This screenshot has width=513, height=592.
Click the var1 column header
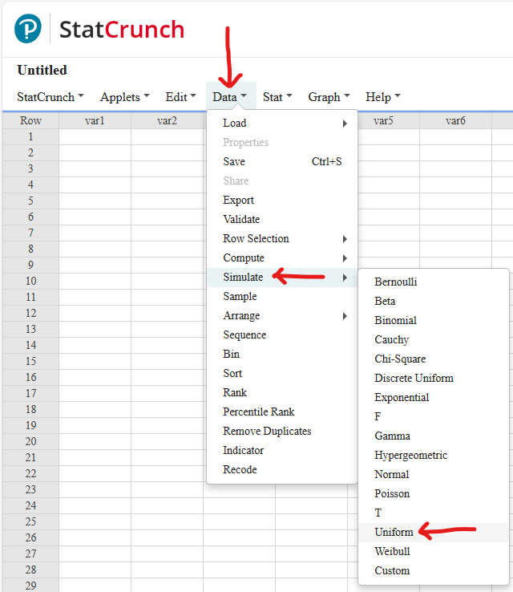95,121
